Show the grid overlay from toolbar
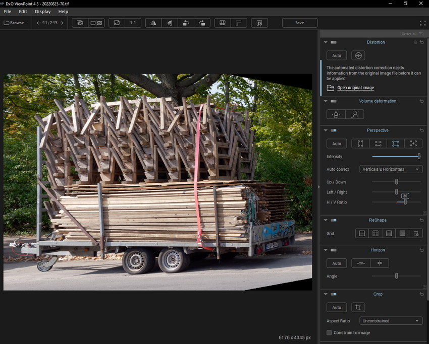This screenshot has height=344, width=429. click(222, 23)
